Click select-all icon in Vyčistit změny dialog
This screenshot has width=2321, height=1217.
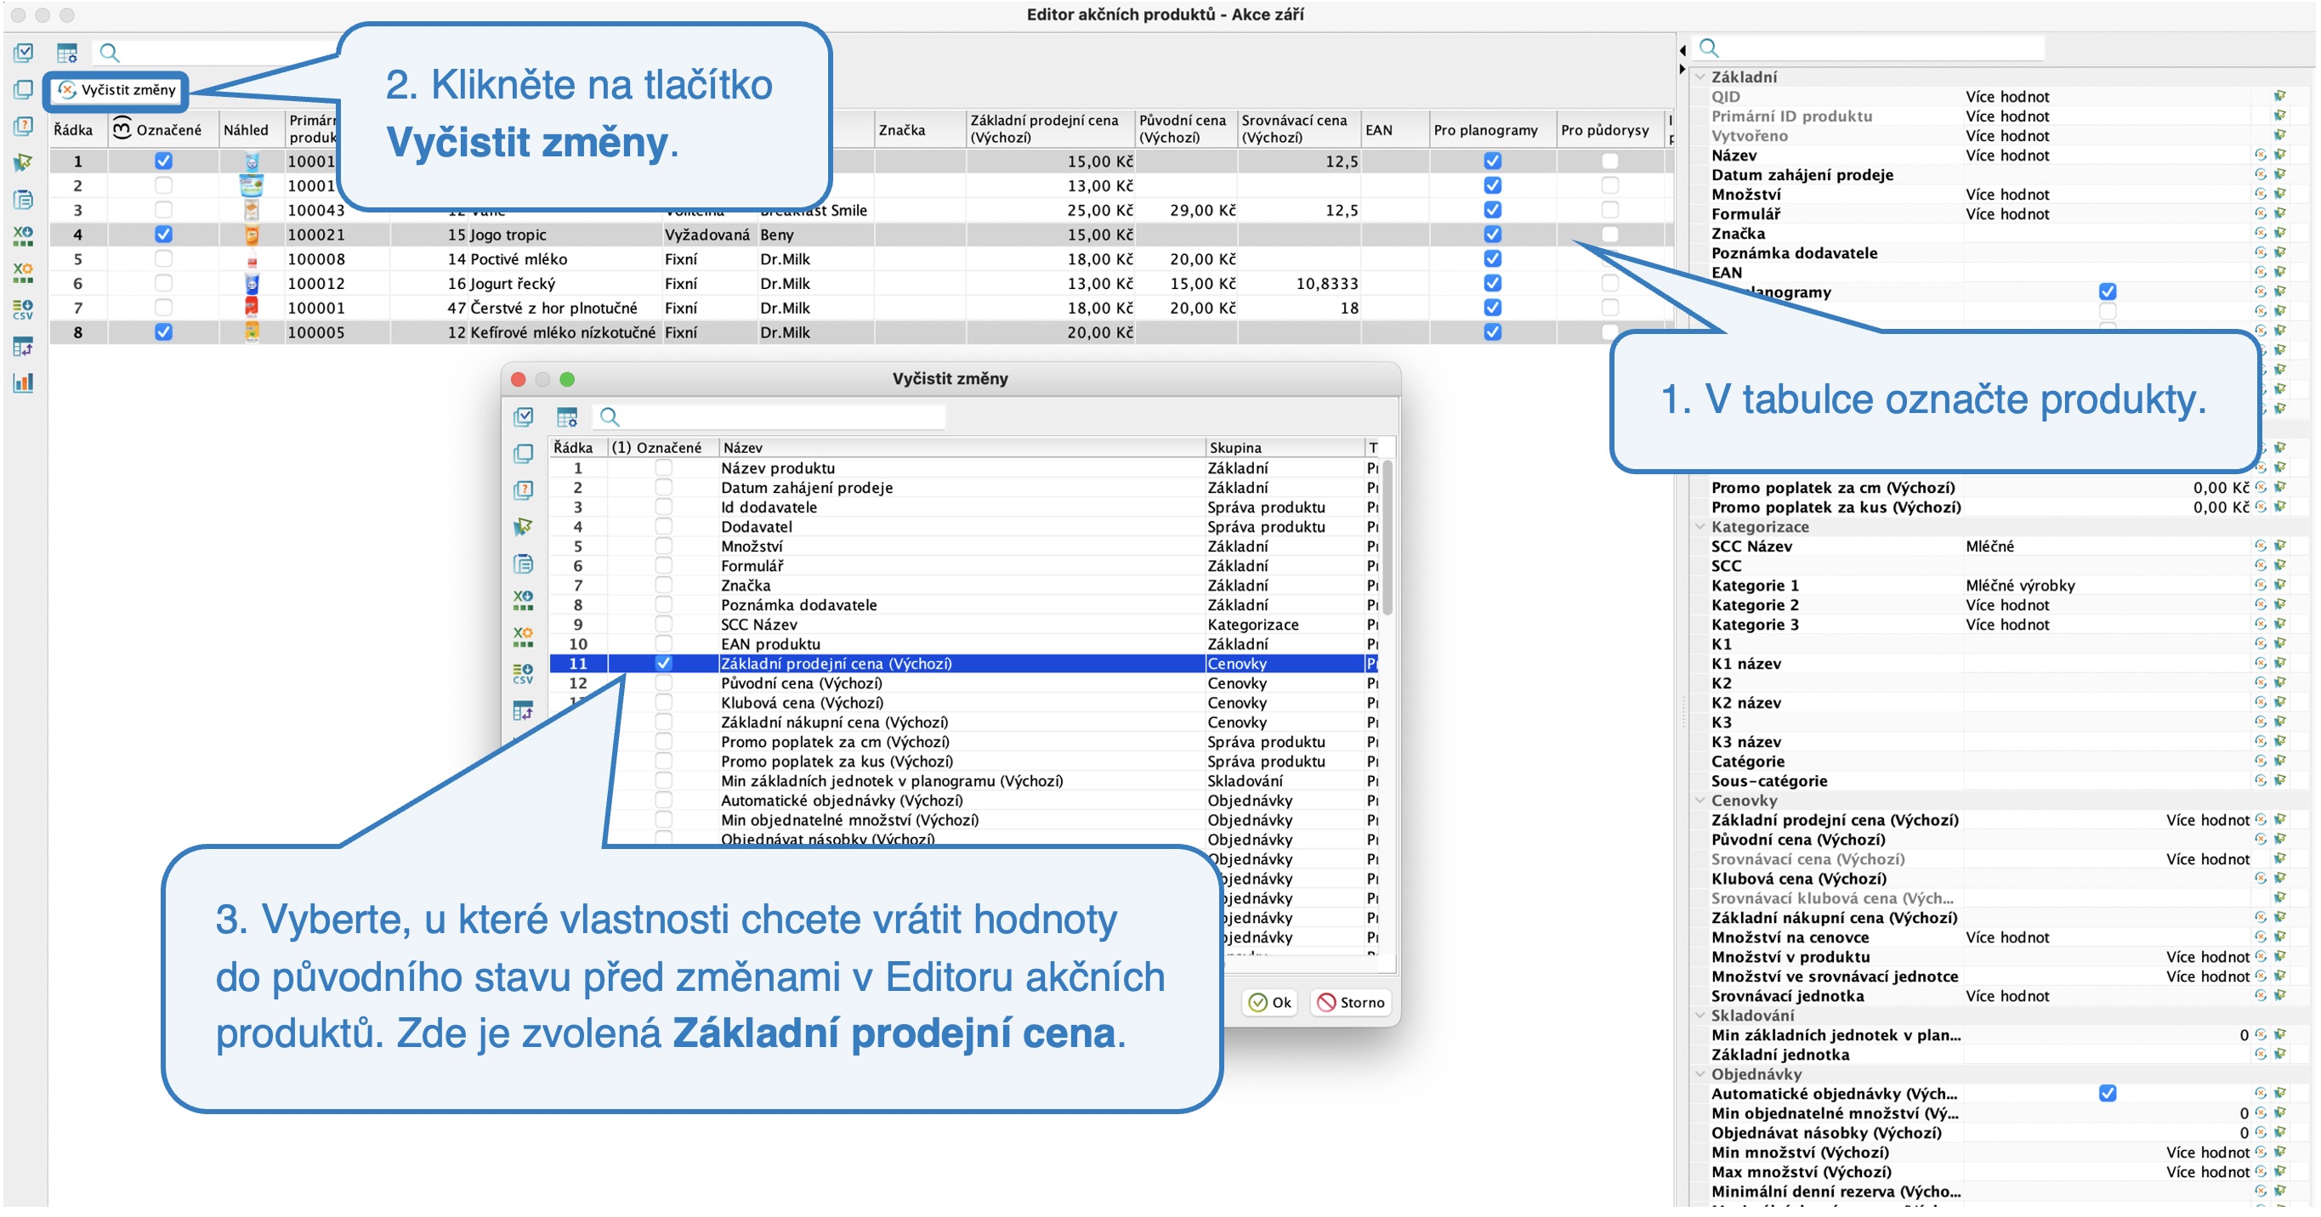[x=523, y=416]
